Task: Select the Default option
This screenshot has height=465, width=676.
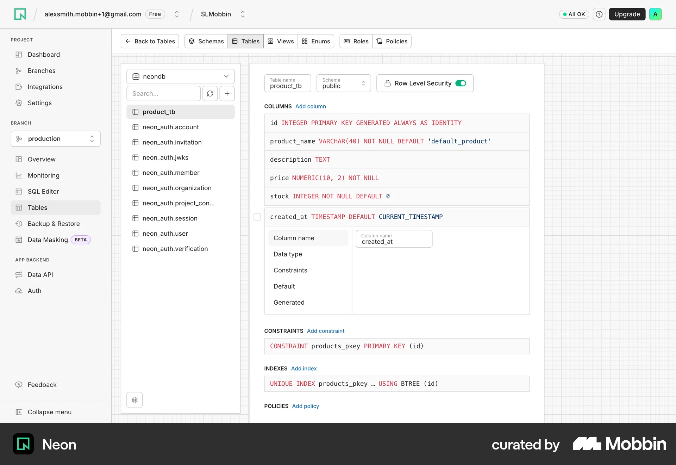Action: tap(308, 286)
